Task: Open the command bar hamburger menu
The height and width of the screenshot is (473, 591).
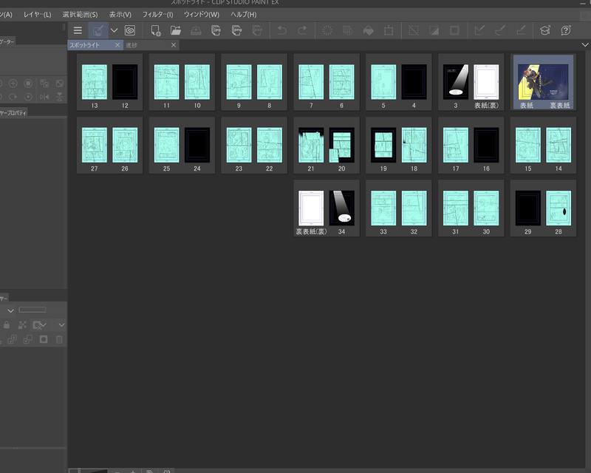Action: click(78, 30)
